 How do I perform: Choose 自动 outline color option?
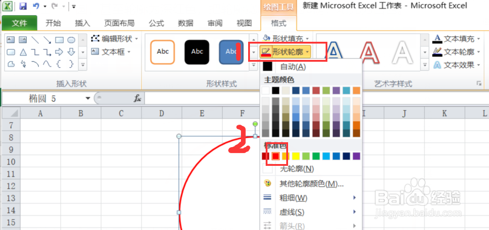[x=311, y=66]
